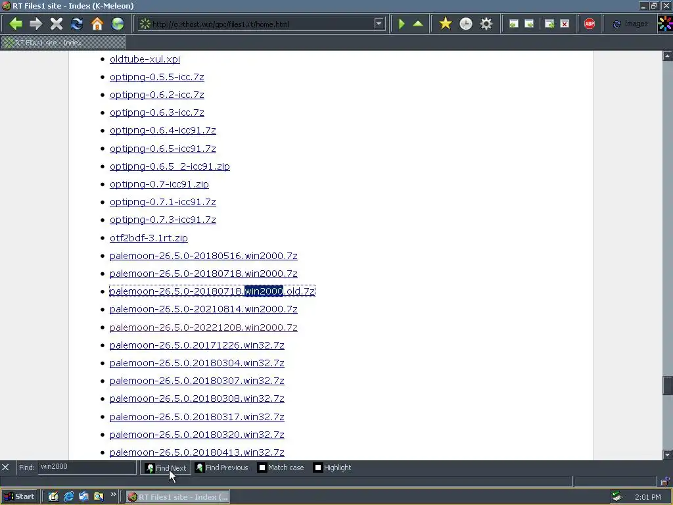The width and height of the screenshot is (673, 505).
Task: Go back with the green left arrow
Action: pos(16,24)
